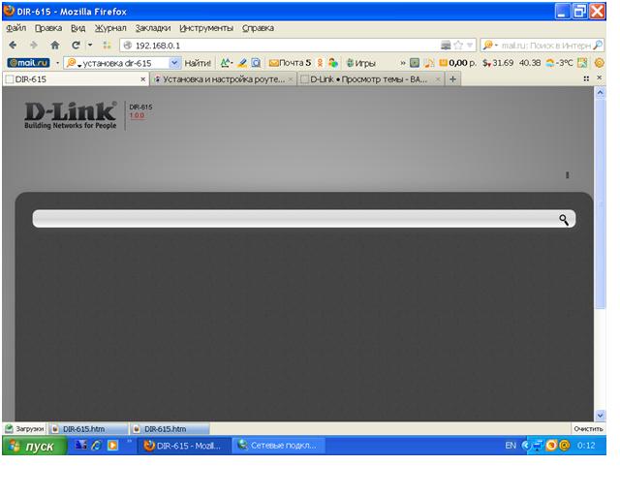This screenshot has width=620, height=496.
Task: Click the maps toolbar icon
Action: click(x=582, y=63)
